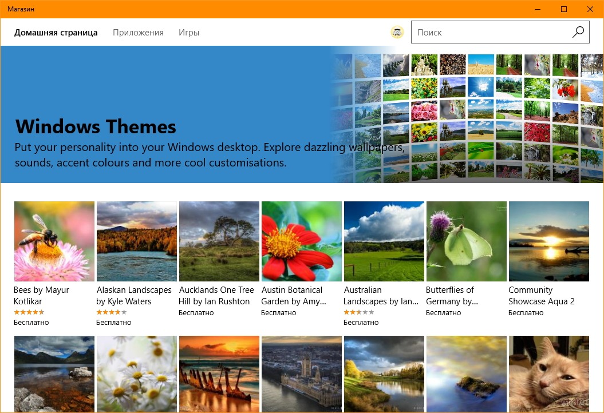Screen dimensions: 604x413
Task: Click Бесплатно under Aucklands One Tree Hill
Action: click(x=196, y=313)
